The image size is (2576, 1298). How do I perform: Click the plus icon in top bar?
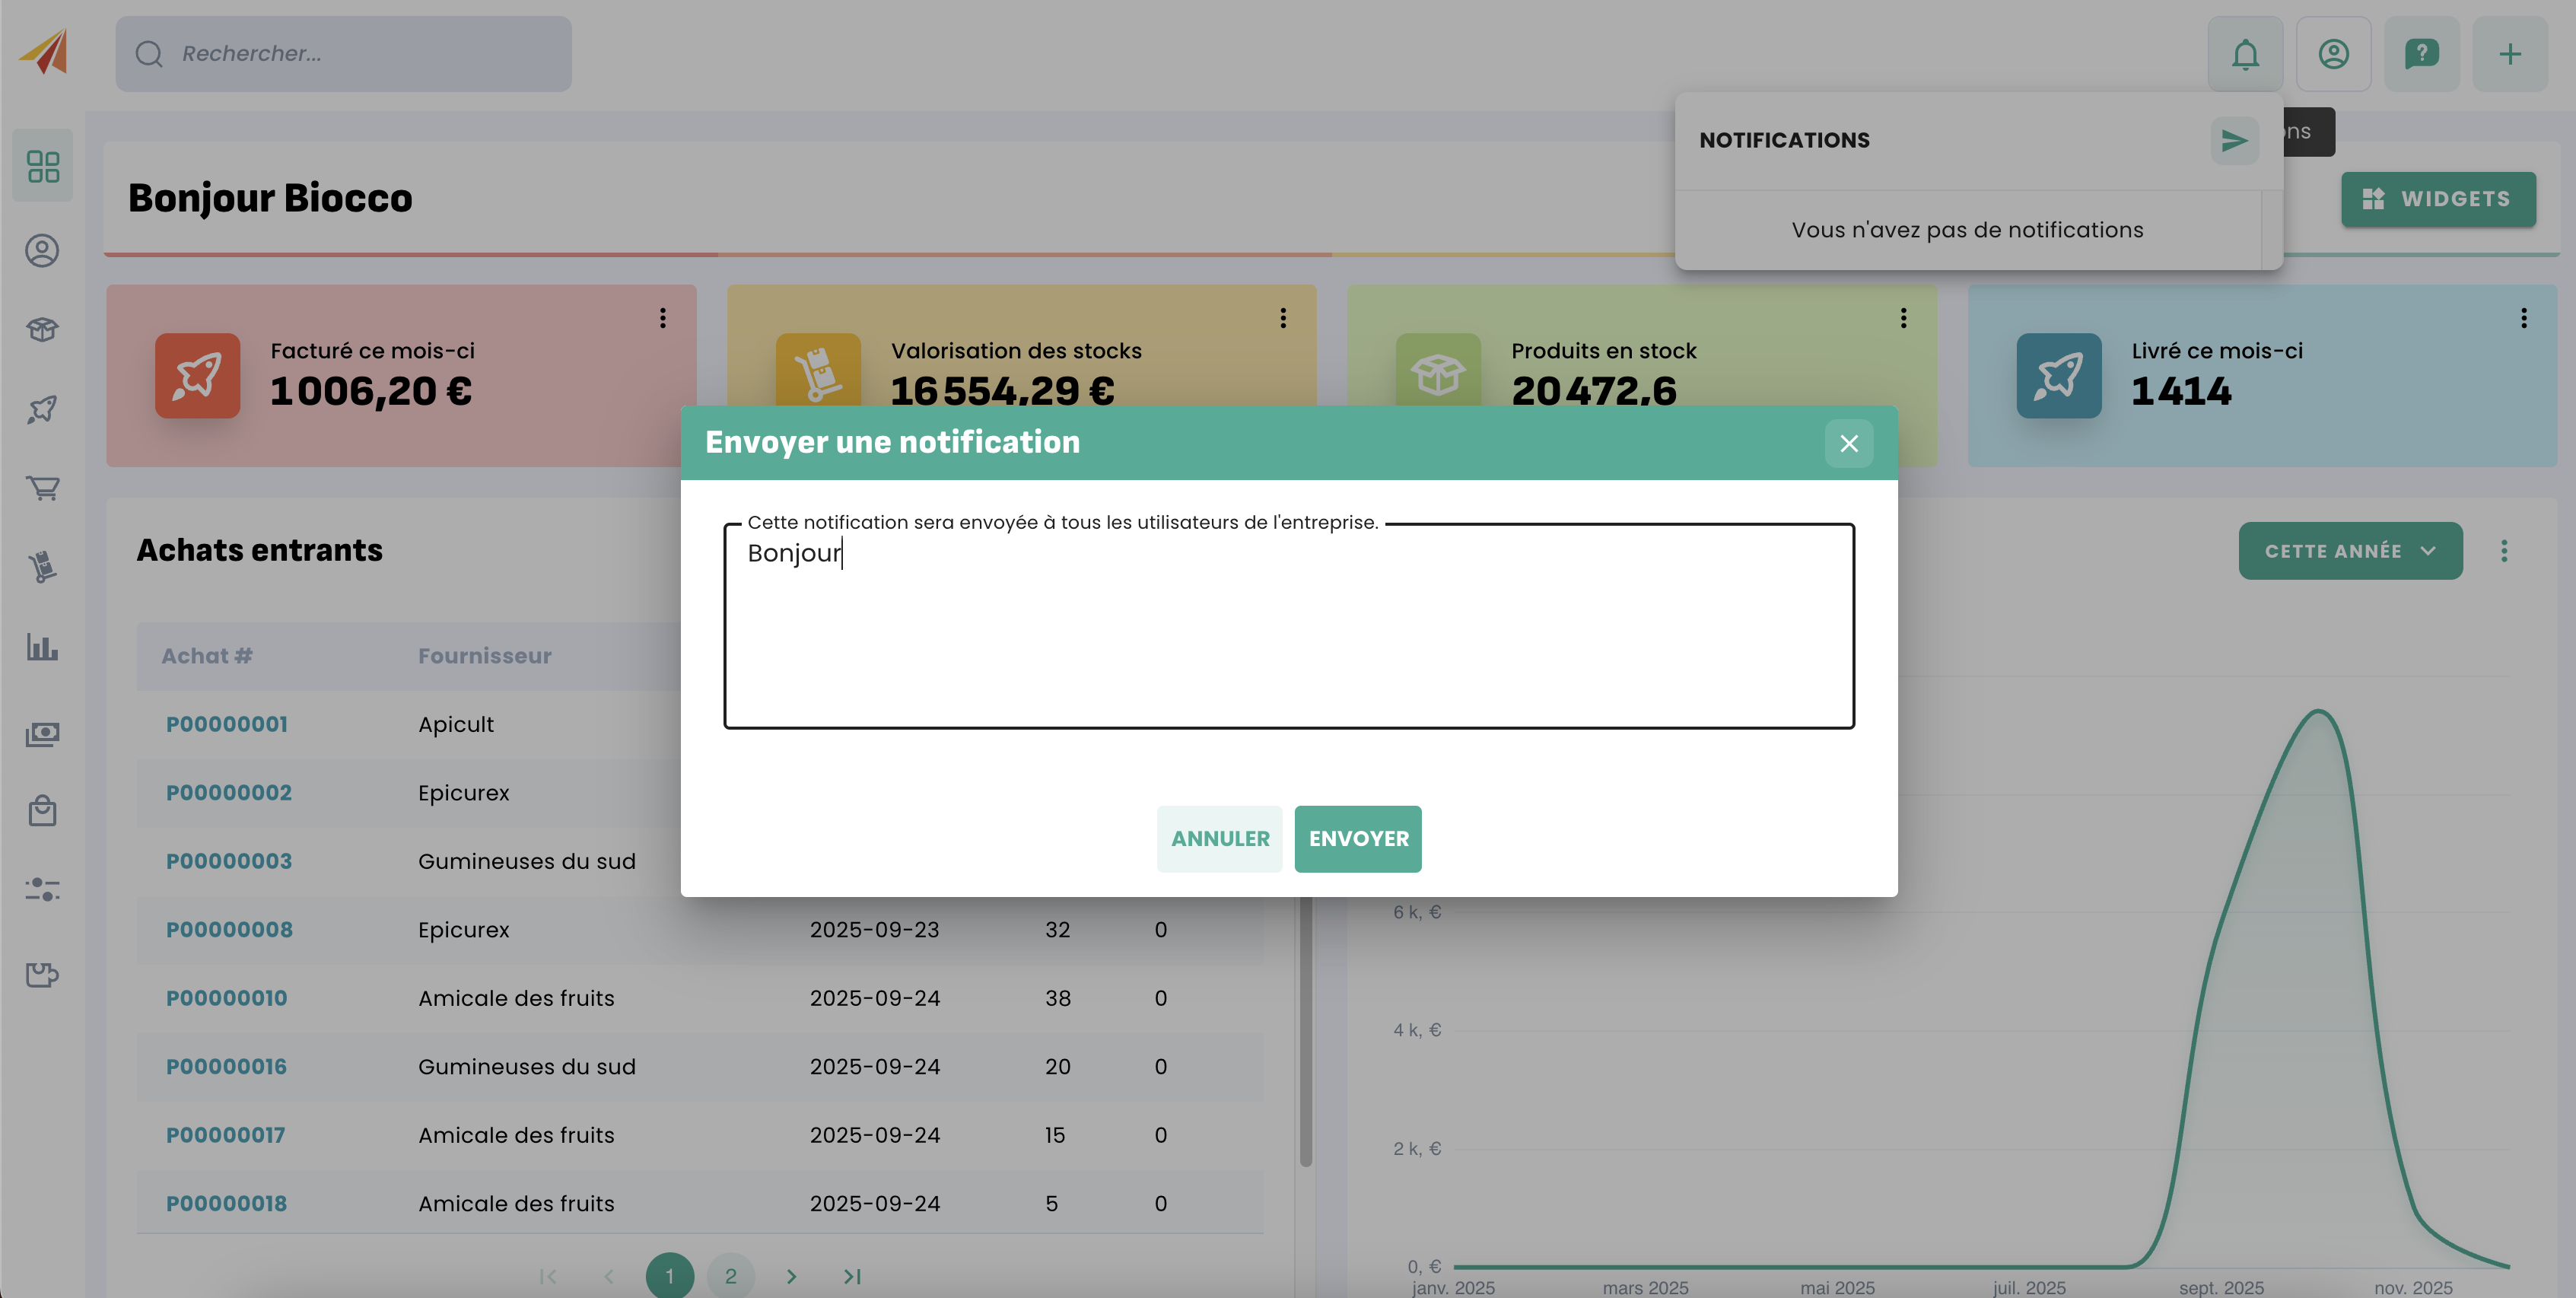pyautogui.click(x=2509, y=54)
